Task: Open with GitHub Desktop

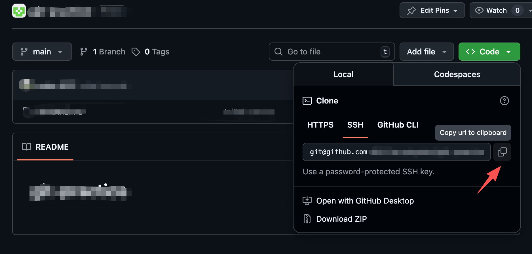Action: point(365,201)
